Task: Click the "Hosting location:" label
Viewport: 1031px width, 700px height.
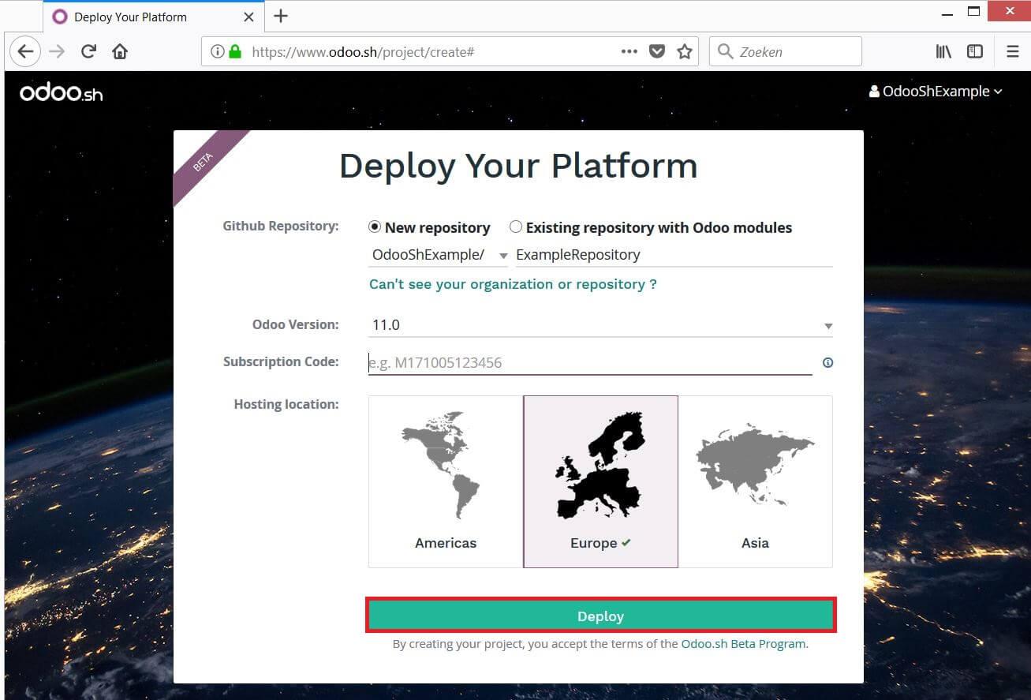Action: 286,404
